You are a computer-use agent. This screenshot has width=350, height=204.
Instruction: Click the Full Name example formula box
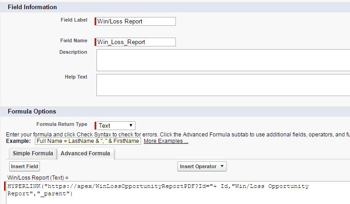[x=88, y=141]
